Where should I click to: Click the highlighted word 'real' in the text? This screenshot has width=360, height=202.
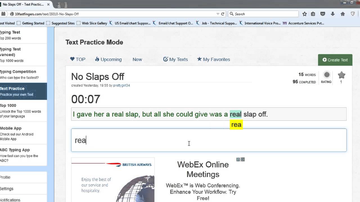[x=236, y=114]
